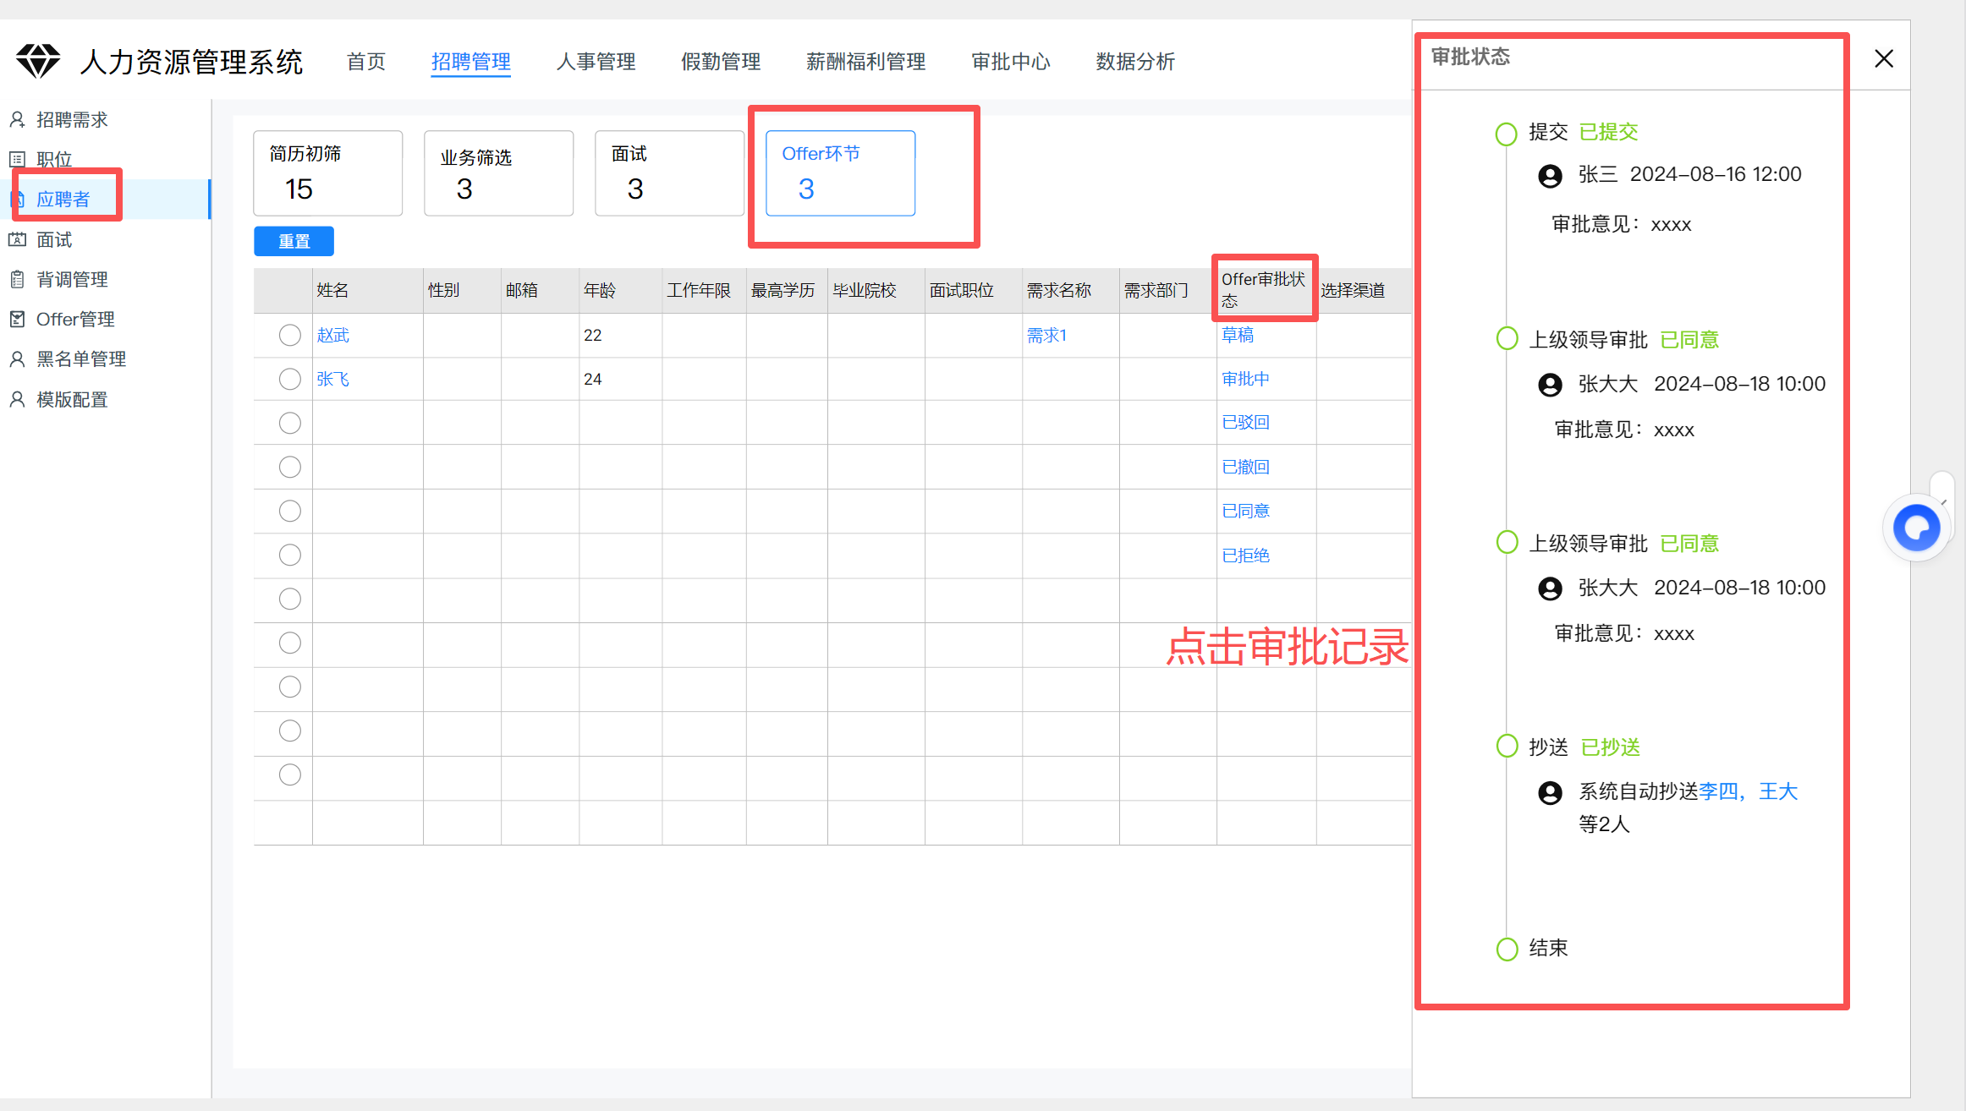Click the cc'd user 李四 link

[1718, 792]
